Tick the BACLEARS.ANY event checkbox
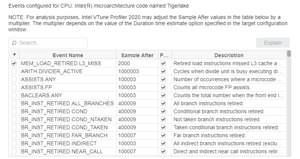 (x=14, y=95)
